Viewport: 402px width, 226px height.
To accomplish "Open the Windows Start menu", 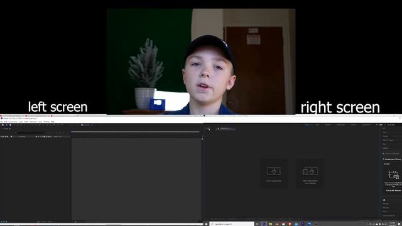I will pyautogui.click(x=206, y=224).
